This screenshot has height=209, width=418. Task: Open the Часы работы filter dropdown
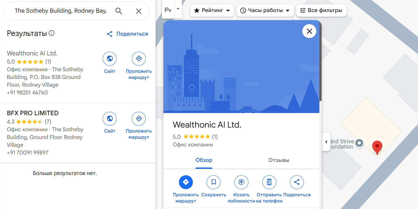coord(265,11)
